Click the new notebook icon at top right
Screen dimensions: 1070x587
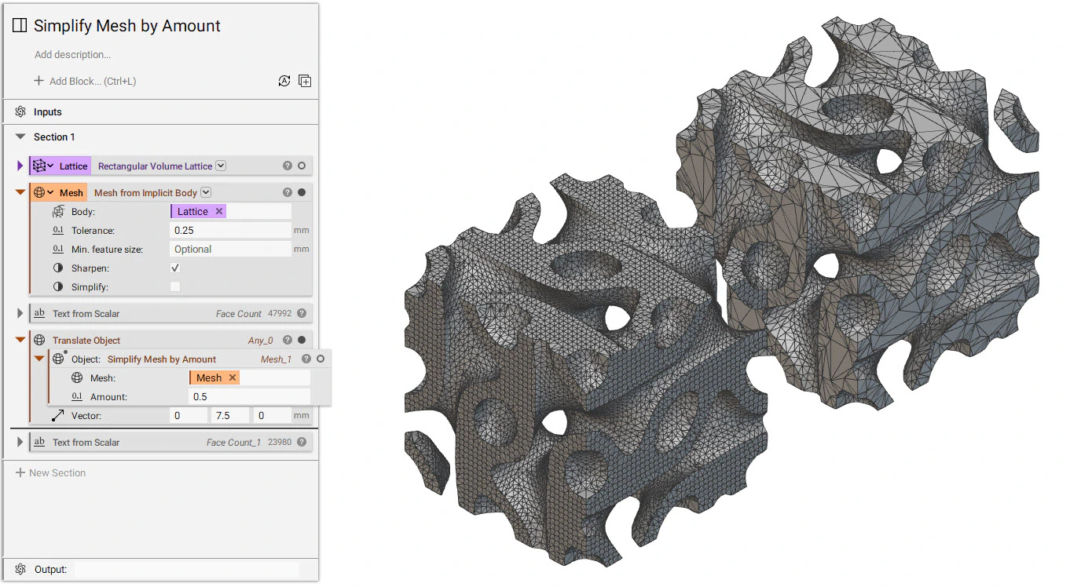pos(305,81)
